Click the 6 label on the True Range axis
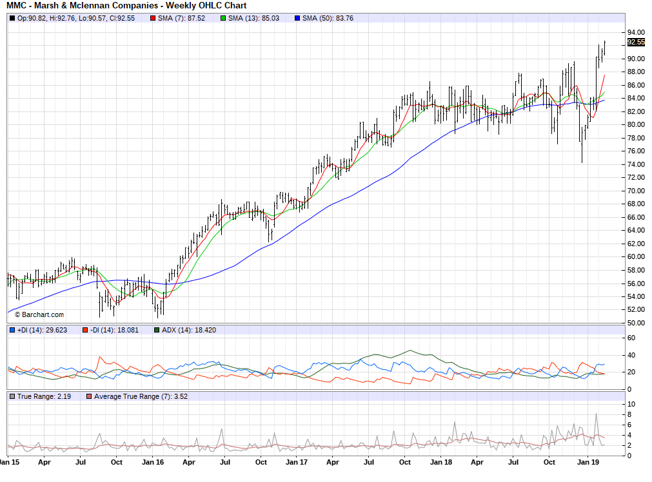 [x=629, y=425]
